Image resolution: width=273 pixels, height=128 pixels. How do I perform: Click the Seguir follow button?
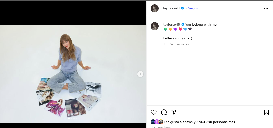tap(193, 8)
